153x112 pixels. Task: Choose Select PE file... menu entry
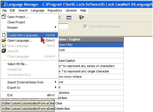click(30, 64)
